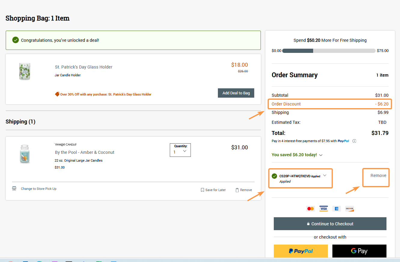Screen dimensions: 400x262
Task: Click the Discover card icon
Action: coord(350,209)
